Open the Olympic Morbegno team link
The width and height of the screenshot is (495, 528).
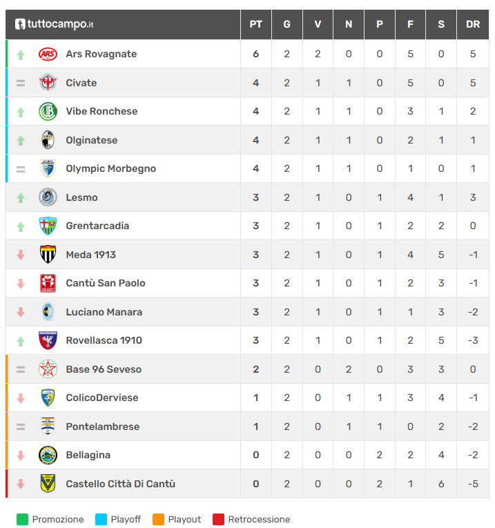click(110, 168)
